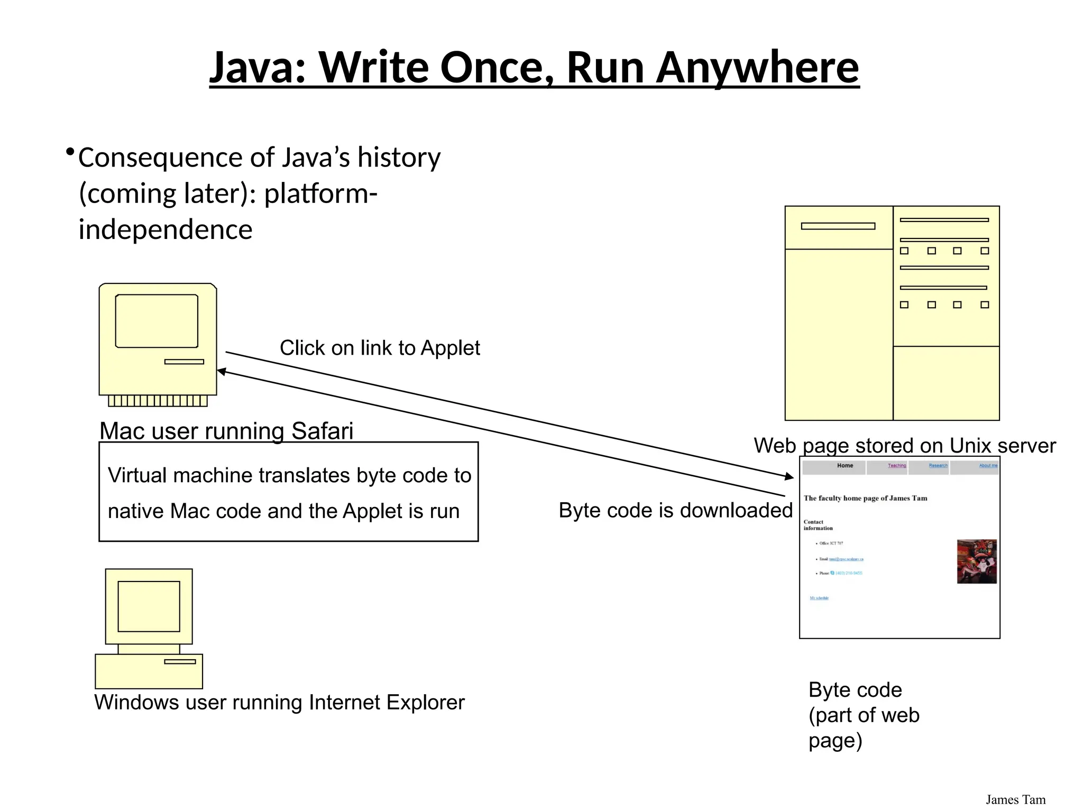Click the Click on link to Applet label

tap(379, 348)
